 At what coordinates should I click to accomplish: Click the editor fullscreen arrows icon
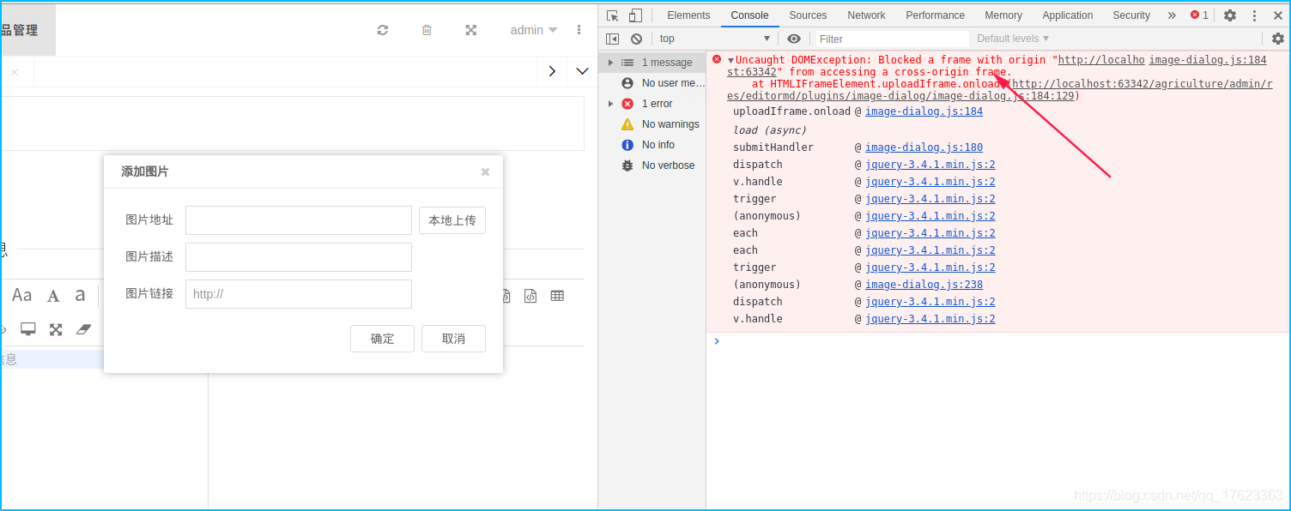[x=56, y=329]
